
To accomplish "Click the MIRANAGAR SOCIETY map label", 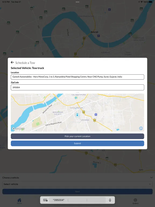I will (x=58, y=113).
